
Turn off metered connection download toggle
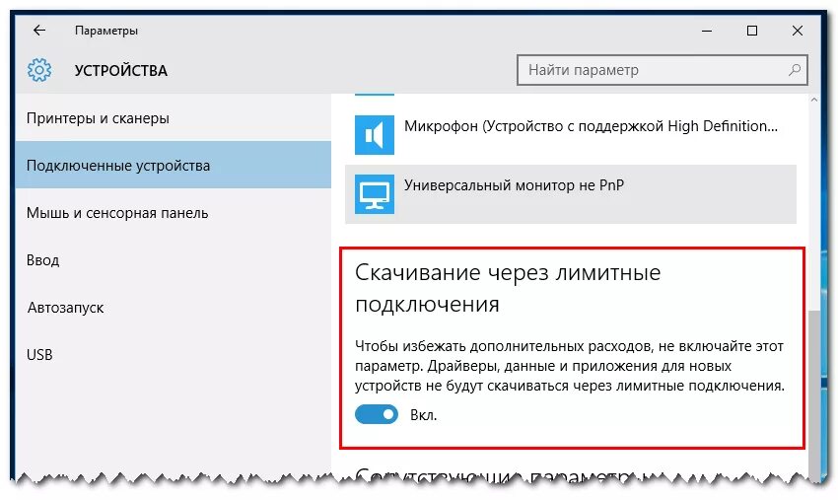[377, 414]
